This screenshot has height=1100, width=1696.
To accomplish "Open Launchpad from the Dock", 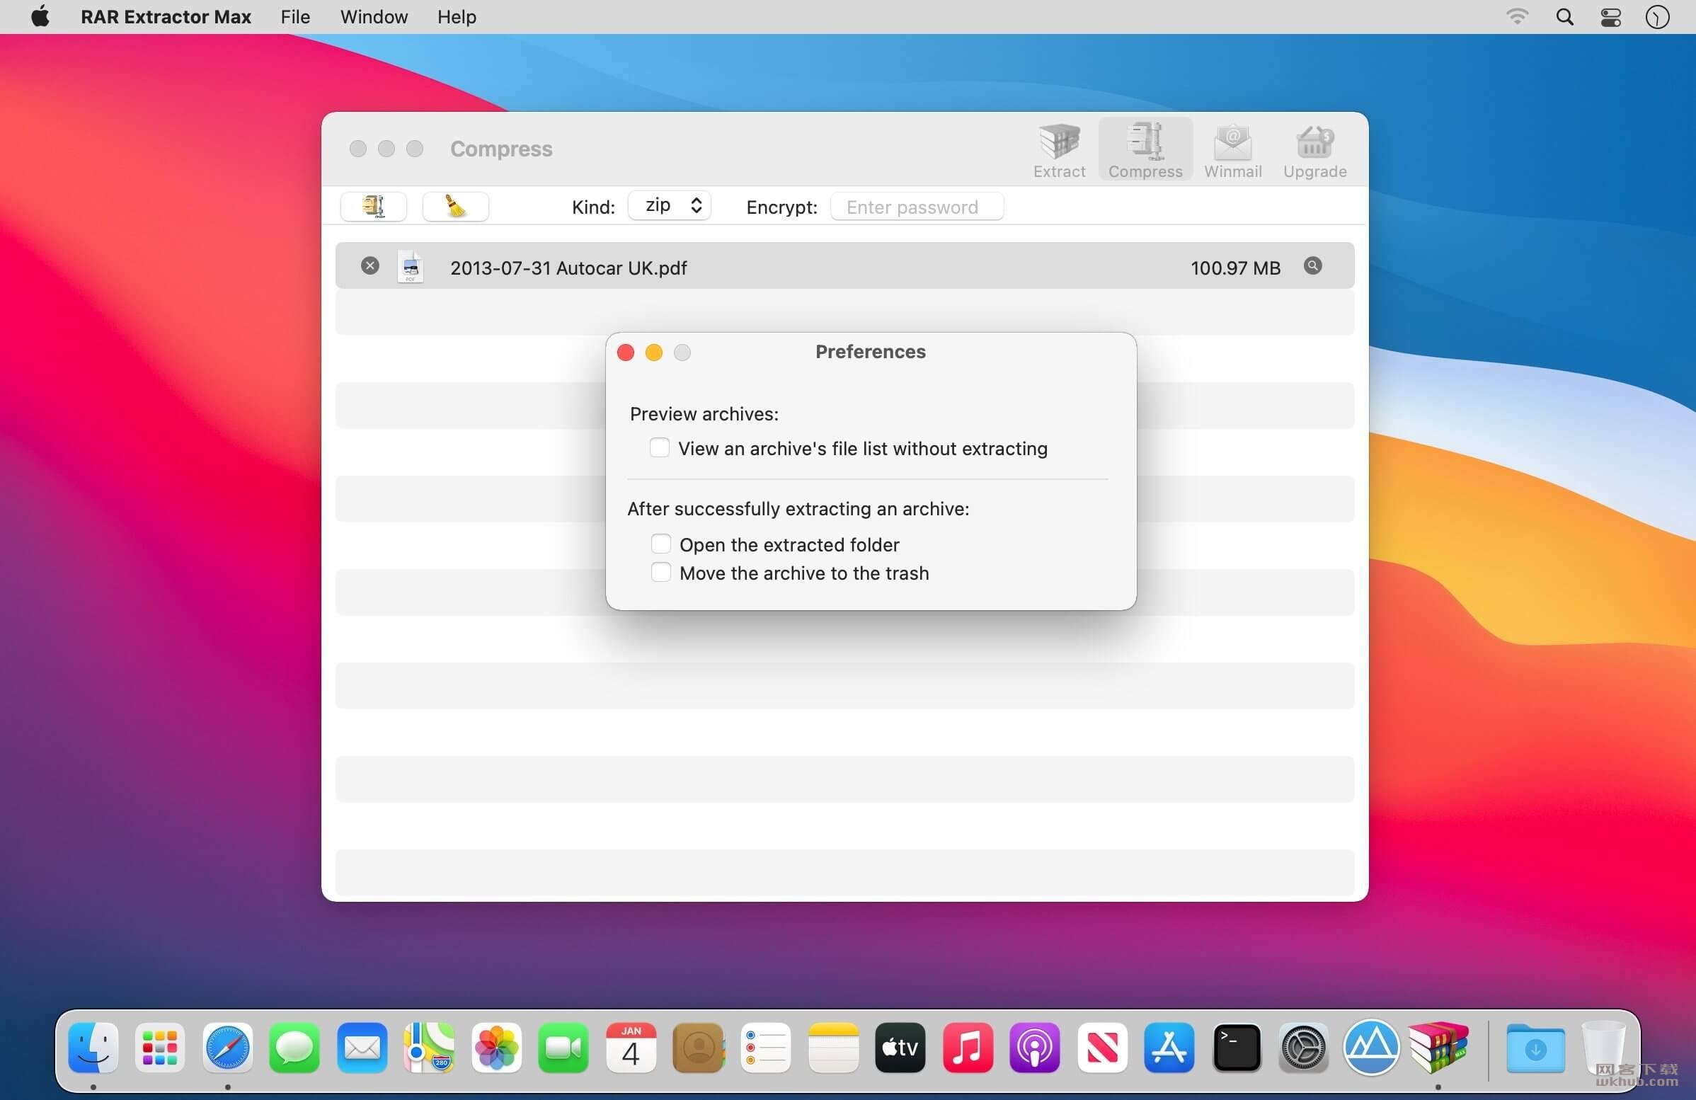I will click(160, 1047).
